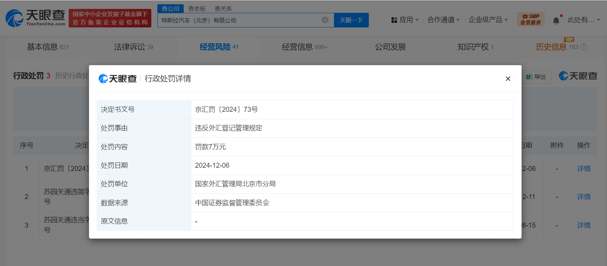This screenshot has height=266, width=607.
Task: Click the Excel export button
Action: 537,77
